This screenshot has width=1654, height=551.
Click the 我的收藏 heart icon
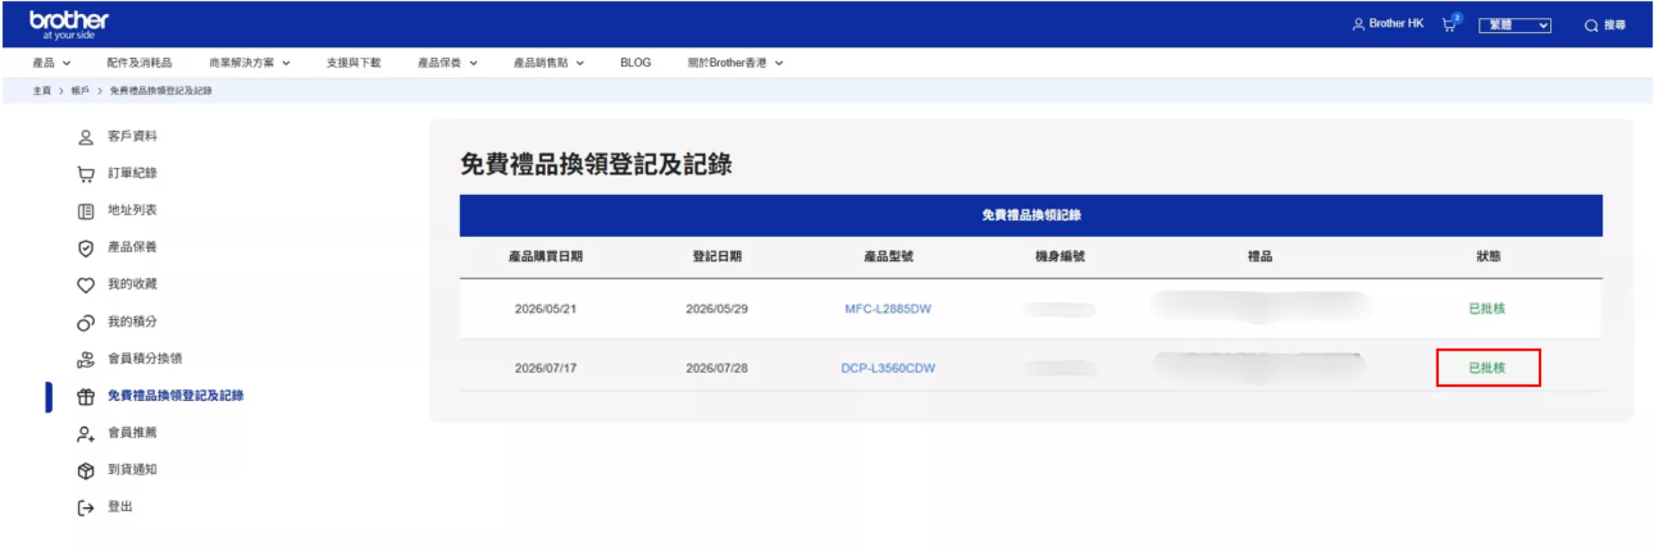[x=85, y=285]
